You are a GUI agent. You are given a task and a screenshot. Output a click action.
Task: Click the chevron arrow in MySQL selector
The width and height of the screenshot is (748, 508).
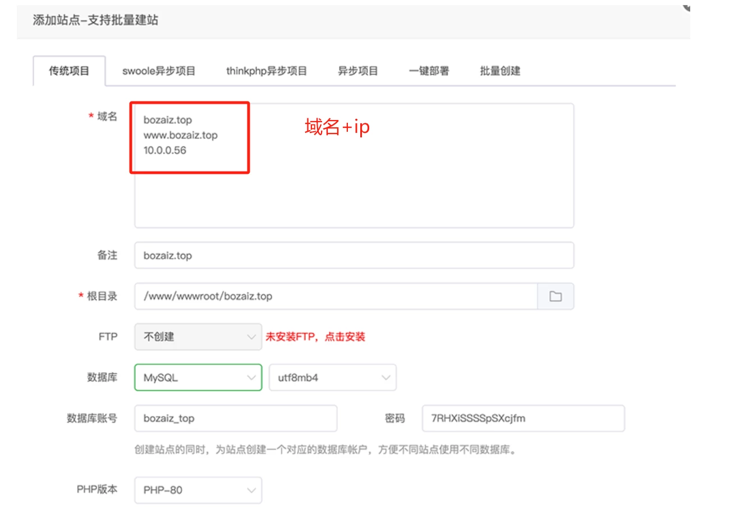251,378
